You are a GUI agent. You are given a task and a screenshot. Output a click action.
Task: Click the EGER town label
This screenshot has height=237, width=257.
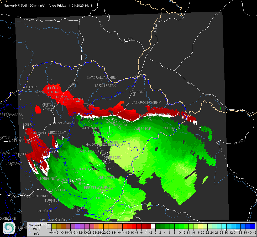click(27, 124)
